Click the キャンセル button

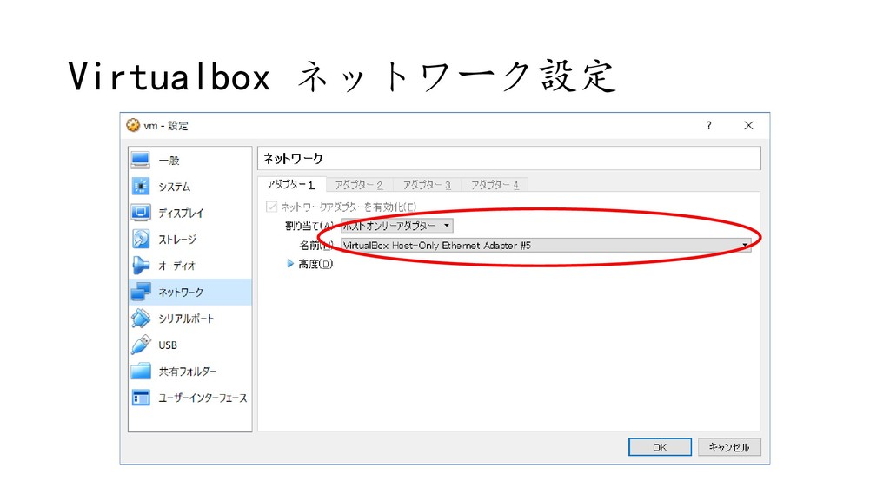(x=729, y=447)
